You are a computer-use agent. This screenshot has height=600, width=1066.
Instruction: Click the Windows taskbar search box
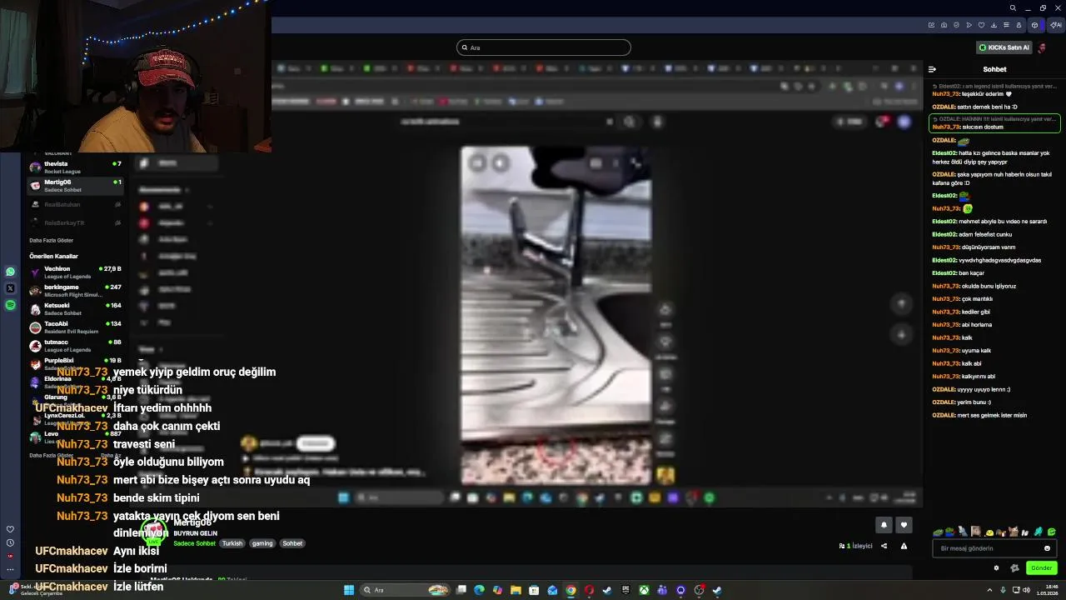(405, 590)
